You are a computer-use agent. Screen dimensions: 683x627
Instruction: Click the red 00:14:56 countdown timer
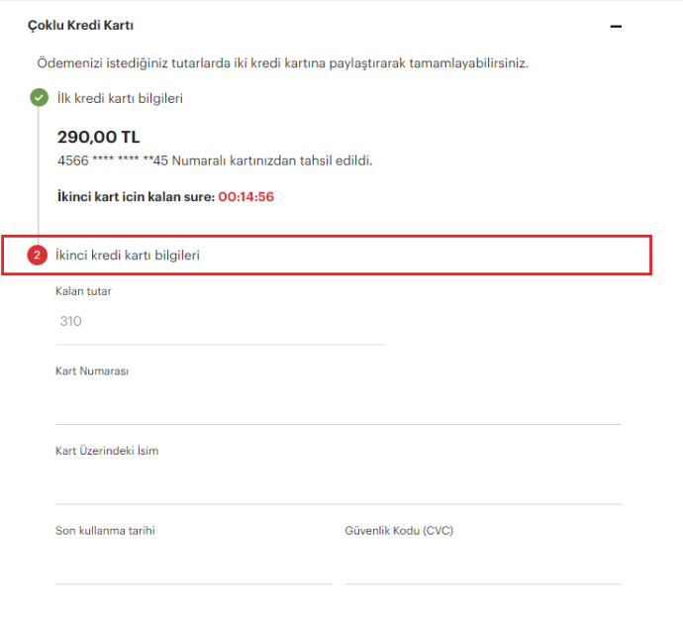(245, 197)
